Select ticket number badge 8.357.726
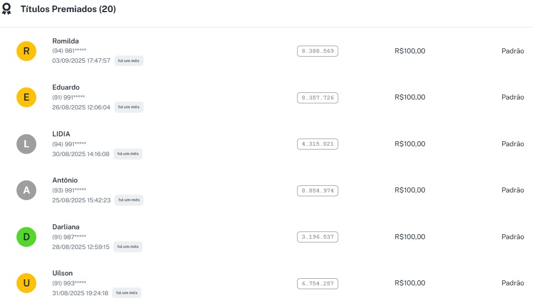The width and height of the screenshot is (533, 298). coord(317,98)
